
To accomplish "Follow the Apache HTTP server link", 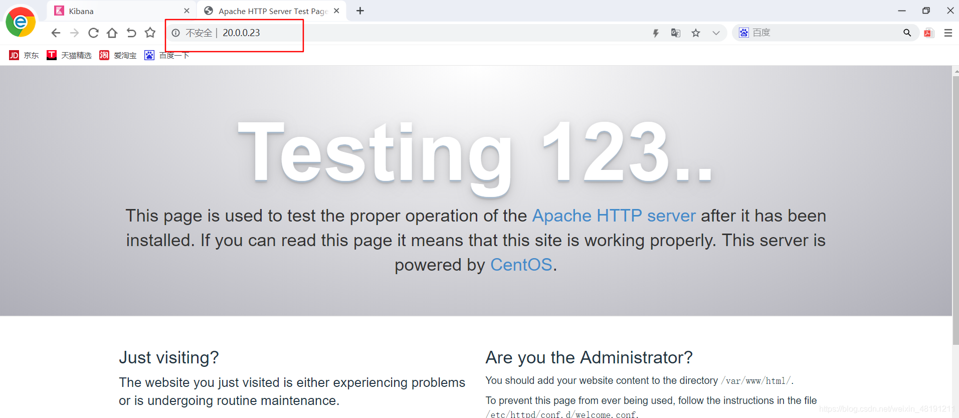I will pyautogui.click(x=614, y=216).
